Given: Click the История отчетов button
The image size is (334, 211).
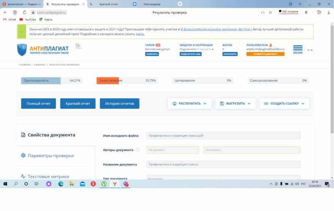Looking at the screenshot, I should [120, 104].
